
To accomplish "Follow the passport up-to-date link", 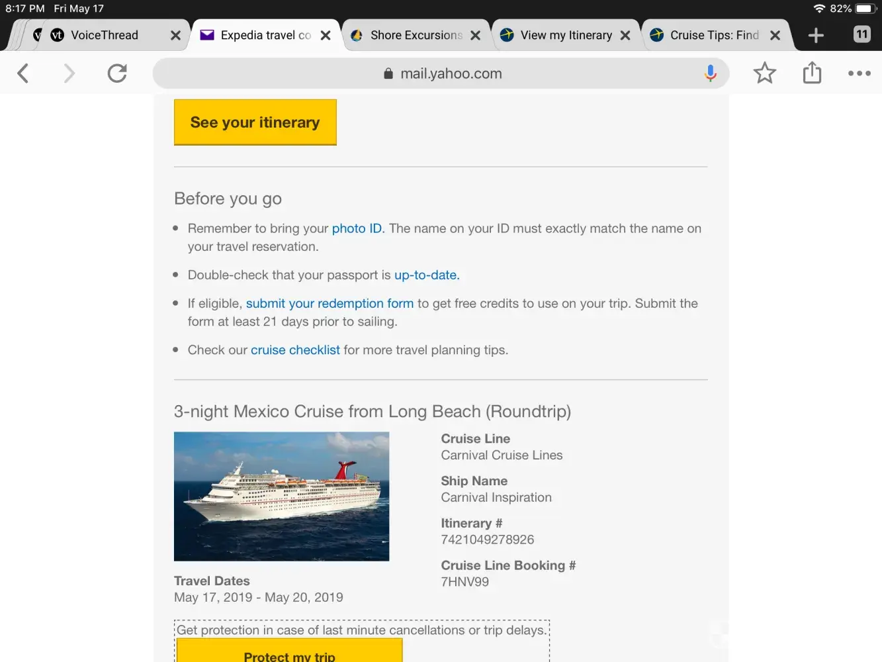I will click(426, 275).
